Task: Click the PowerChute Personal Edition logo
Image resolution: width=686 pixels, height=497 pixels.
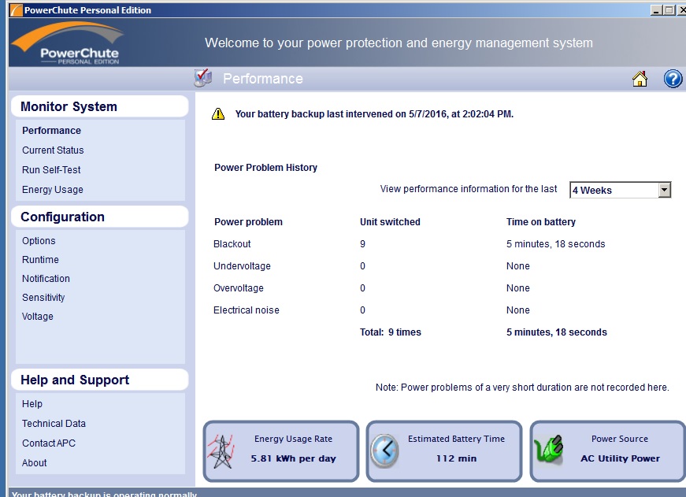Action: pos(69,43)
